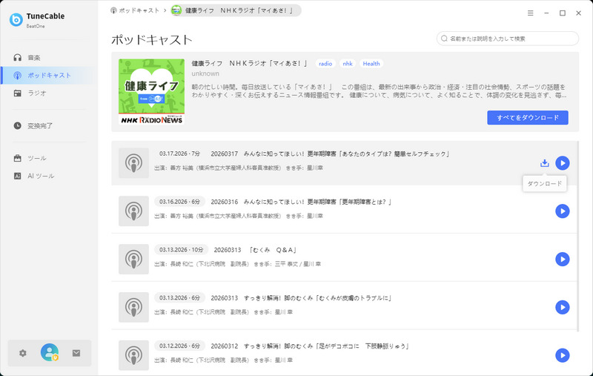Click the episode list scrollbar
The height and width of the screenshot is (376, 593).
(577, 237)
